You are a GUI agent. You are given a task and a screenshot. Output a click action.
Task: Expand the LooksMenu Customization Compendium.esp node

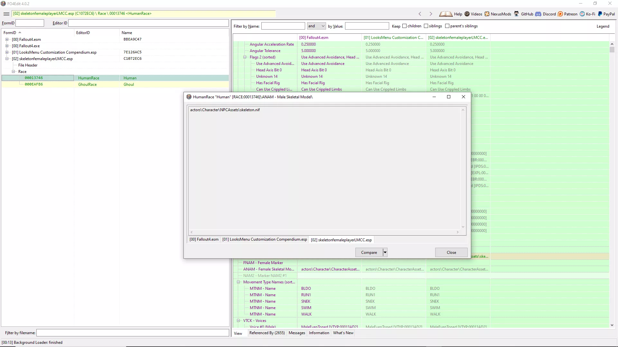click(7, 52)
